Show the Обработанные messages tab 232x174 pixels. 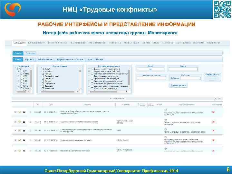45,60
